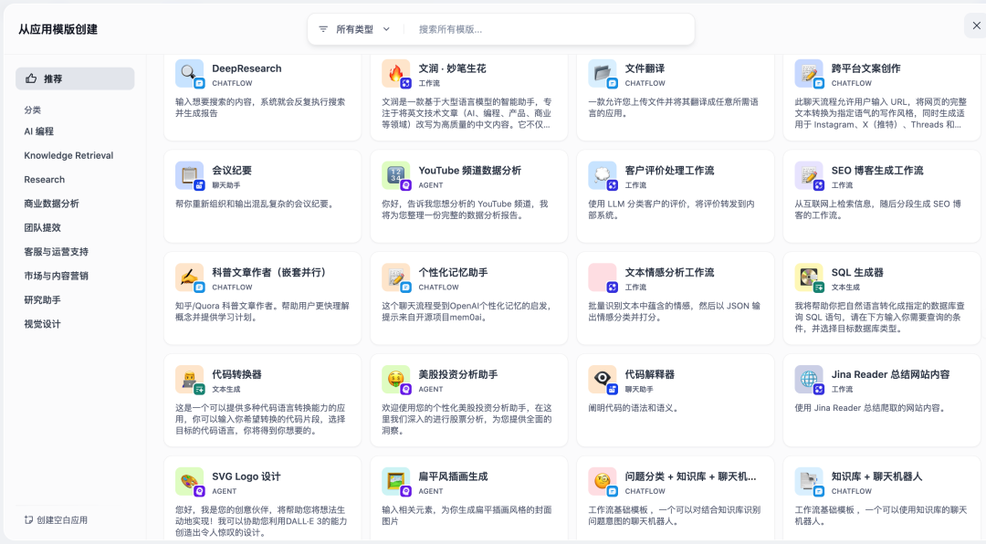The image size is (986, 544).
Task: Open the 所有类型 filter dropdown
Action: pos(354,29)
